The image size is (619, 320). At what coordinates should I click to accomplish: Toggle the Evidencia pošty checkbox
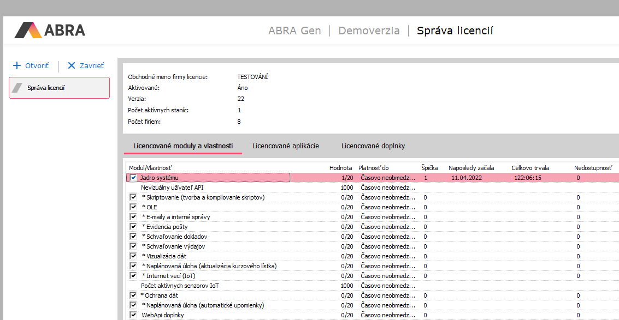pos(133,227)
